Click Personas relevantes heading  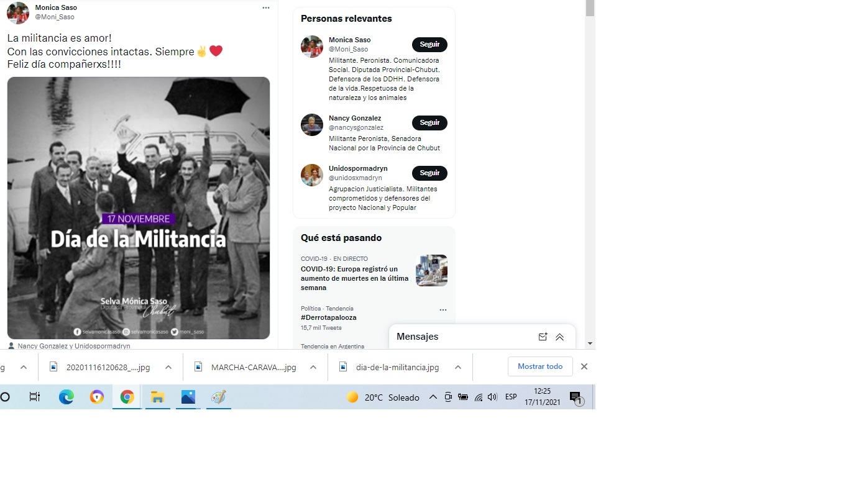[x=346, y=19]
